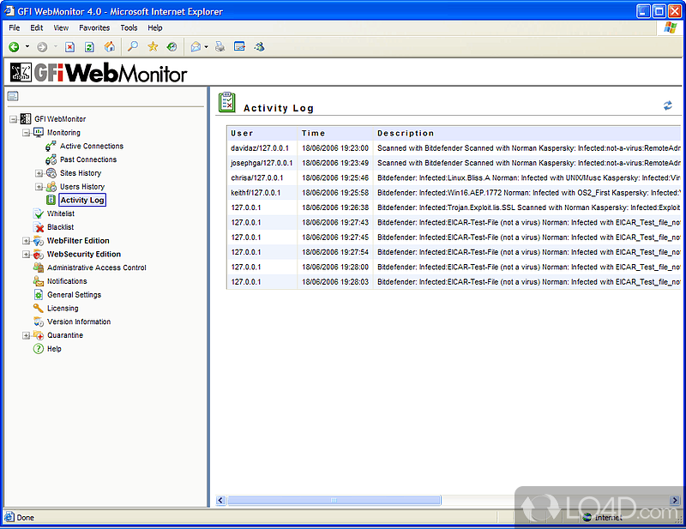Open the Tools menu
The width and height of the screenshot is (686, 529).
129,27
